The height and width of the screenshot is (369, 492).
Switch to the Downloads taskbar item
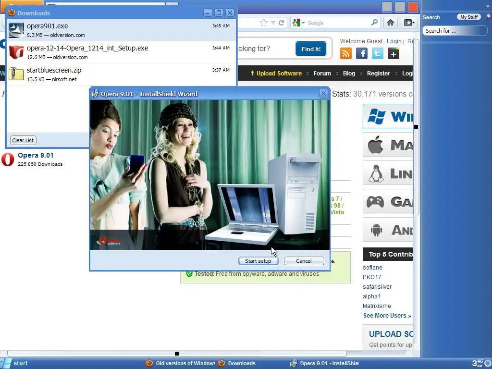(237, 363)
